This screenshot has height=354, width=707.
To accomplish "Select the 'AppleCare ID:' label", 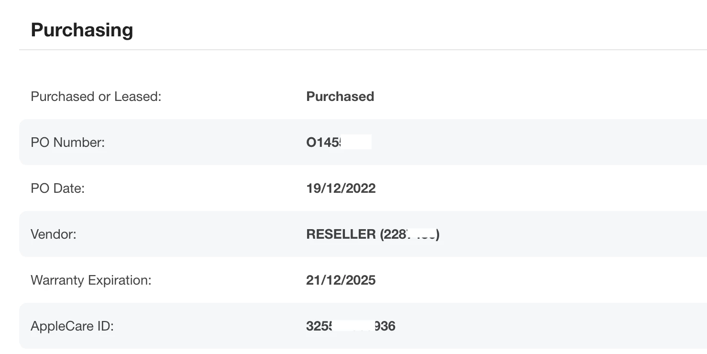I will point(72,326).
